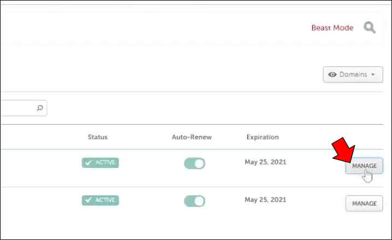Sort by the Auto-Renew column header
Screen dimensions: 392x240
[191, 137]
